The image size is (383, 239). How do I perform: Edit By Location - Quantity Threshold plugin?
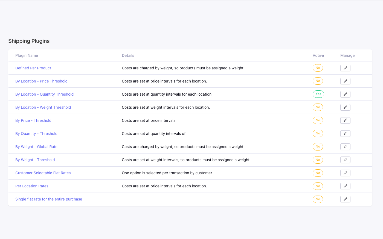point(345,94)
